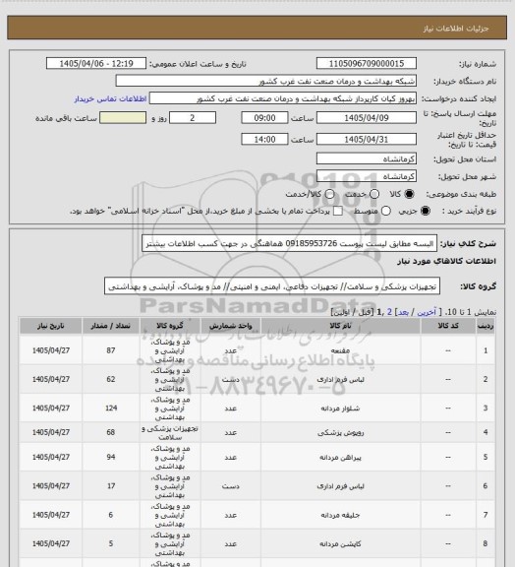
Task: Click the ردیف column header
Action: tap(486, 326)
